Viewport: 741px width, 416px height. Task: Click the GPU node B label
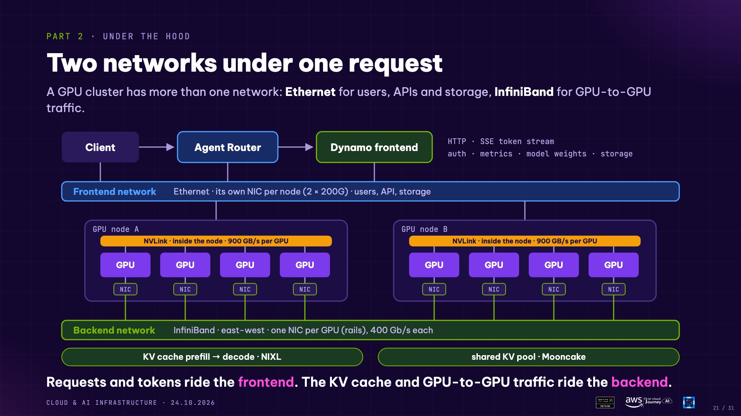(x=425, y=229)
